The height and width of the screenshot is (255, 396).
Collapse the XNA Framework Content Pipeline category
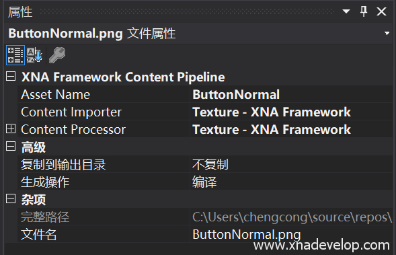tap(11, 76)
